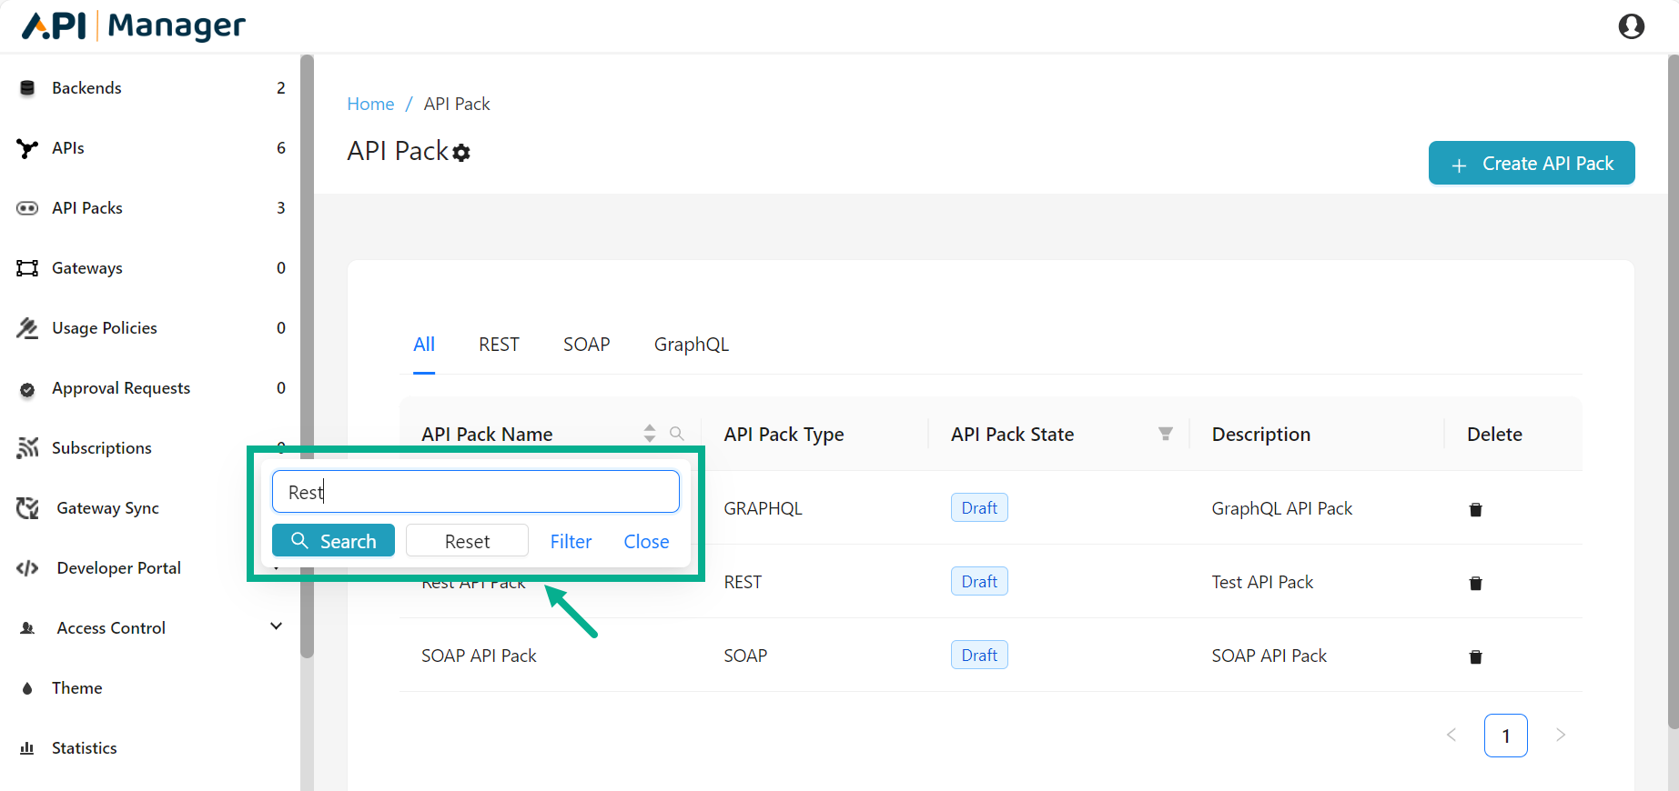This screenshot has width=1679, height=791.
Task: Open API Pack State filter icon
Action: [1165, 435]
